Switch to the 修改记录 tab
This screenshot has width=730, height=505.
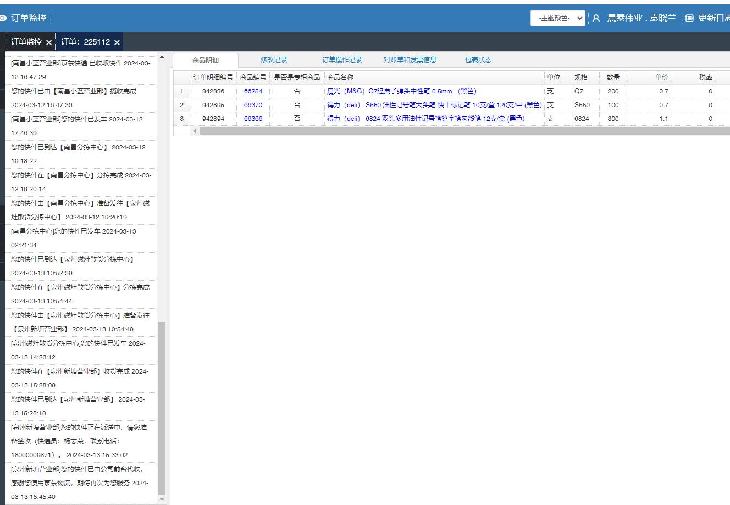[274, 60]
